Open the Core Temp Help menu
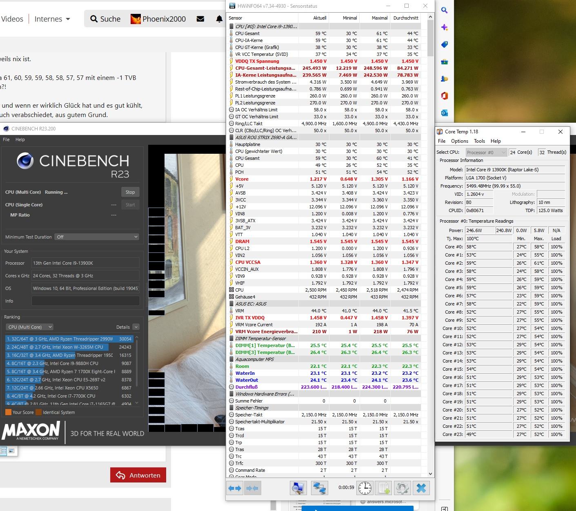 (x=496, y=141)
